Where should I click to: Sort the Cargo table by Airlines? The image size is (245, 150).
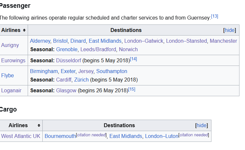(x=39, y=126)
